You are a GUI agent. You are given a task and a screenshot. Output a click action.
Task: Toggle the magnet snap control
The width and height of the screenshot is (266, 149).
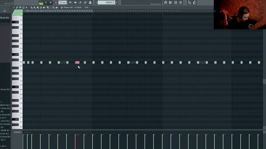tap(20, 7)
